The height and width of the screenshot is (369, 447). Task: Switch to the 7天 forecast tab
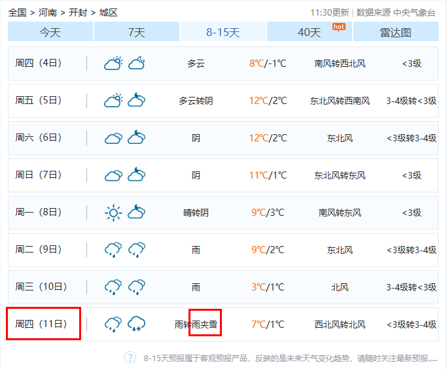coord(137,32)
